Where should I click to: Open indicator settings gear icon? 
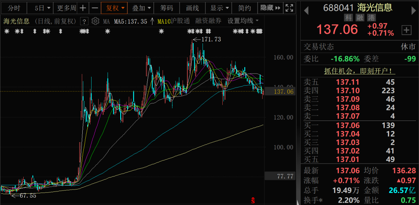95,21
